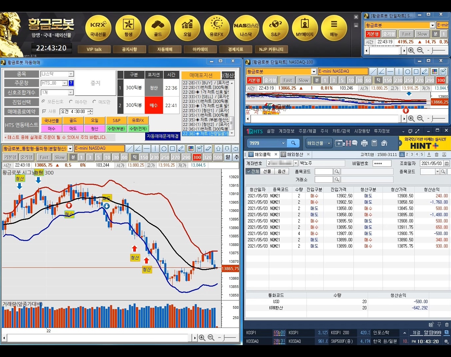451x357 pixels.
Task: Select circle drawing tool in lower chart toolbar
Action: pyautogui.click(x=164, y=148)
